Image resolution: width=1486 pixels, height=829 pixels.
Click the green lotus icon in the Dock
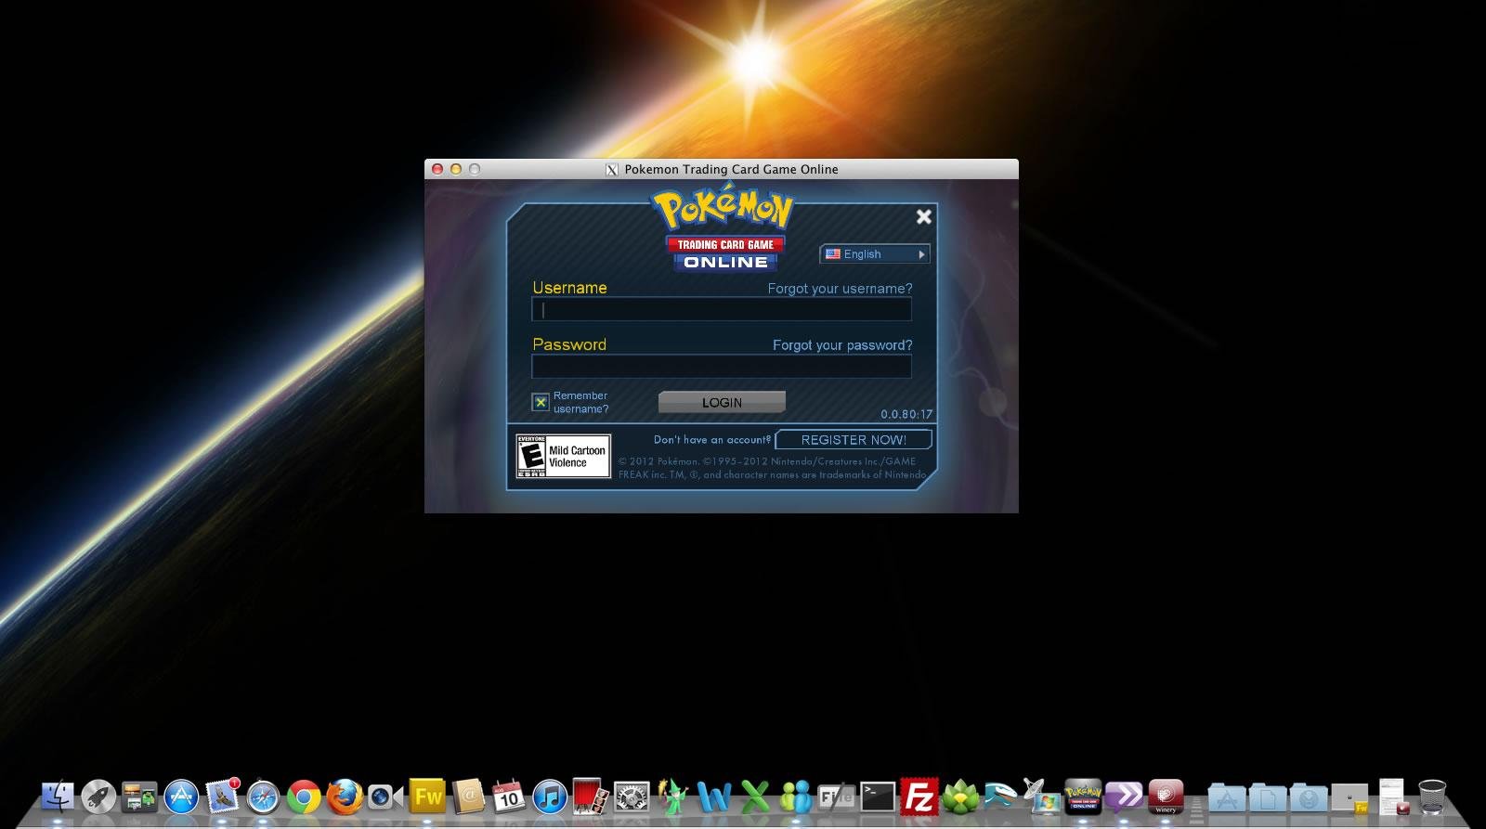pos(960,797)
